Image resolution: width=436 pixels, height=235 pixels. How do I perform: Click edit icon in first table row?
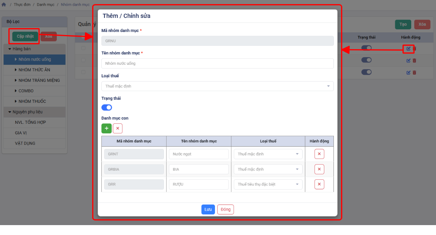coord(408,49)
